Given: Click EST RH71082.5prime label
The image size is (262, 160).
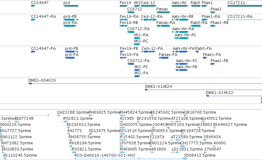Looking at the screenshot, I should [17, 143].
